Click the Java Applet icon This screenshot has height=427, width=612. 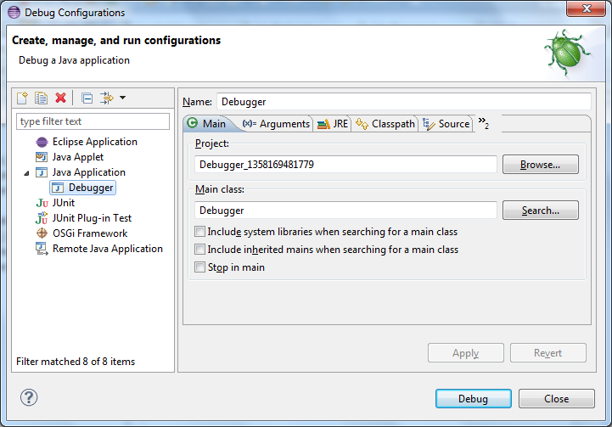point(42,157)
